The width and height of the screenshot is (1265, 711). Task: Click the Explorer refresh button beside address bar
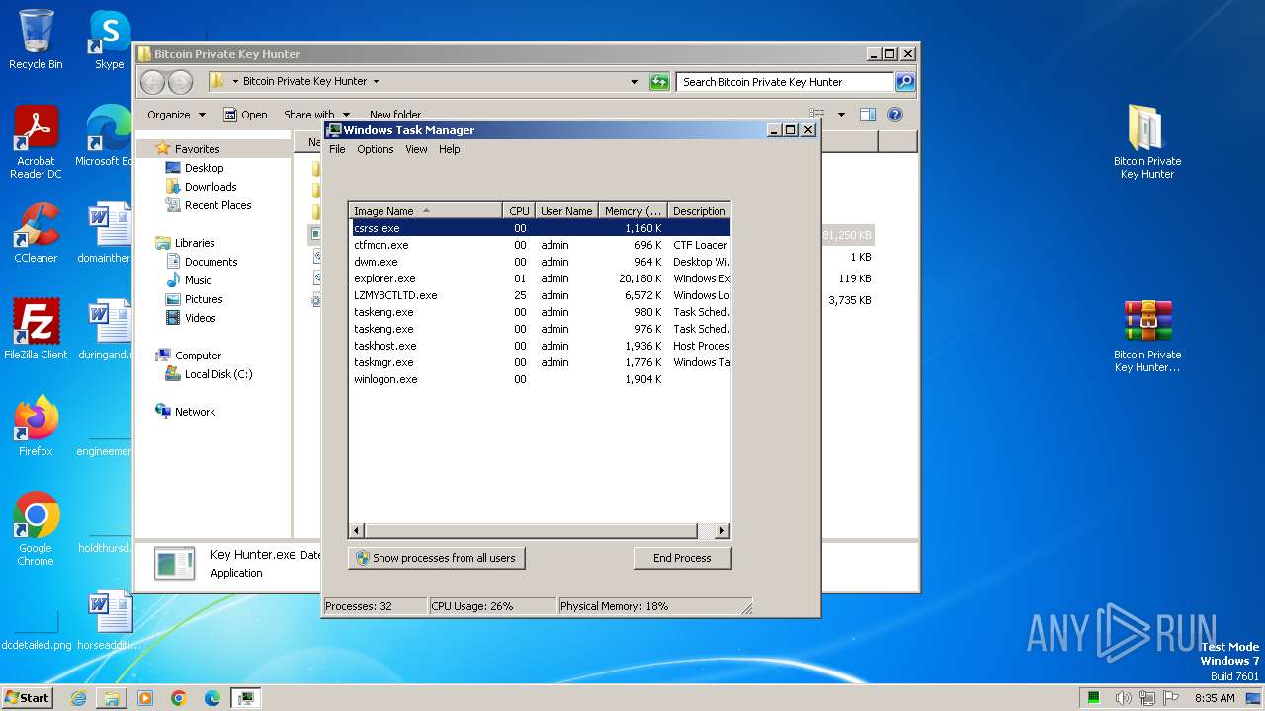pyautogui.click(x=659, y=82)
